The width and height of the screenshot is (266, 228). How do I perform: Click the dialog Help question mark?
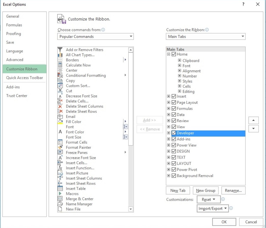point(243,4)
